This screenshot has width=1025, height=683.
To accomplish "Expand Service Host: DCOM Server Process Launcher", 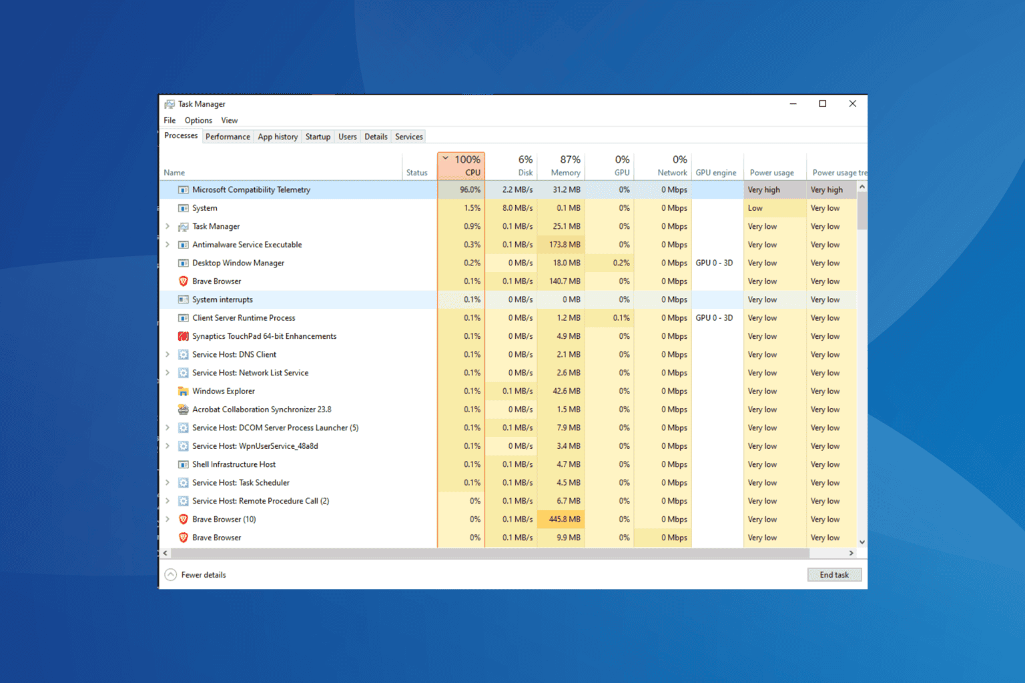I will (167, 428).
